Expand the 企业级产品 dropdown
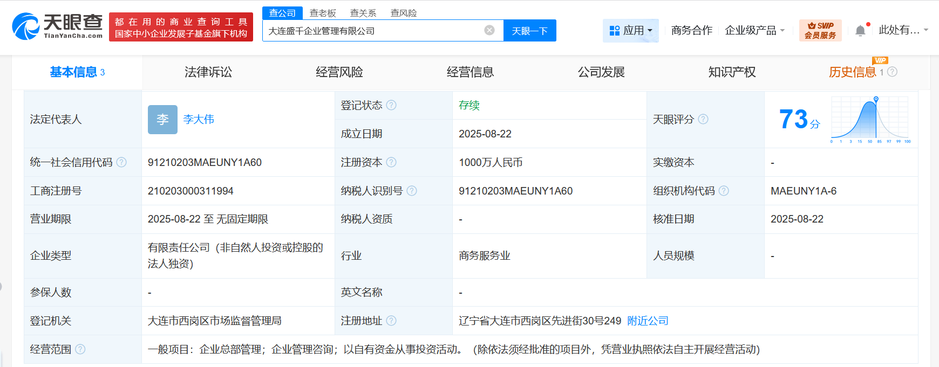This screenshot has height=367, width=939. 754,31
